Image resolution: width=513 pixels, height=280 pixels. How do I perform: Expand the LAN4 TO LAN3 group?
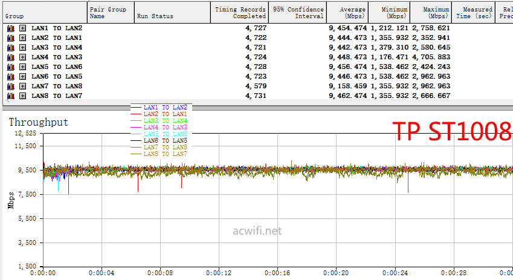click(x=22, y=57)
